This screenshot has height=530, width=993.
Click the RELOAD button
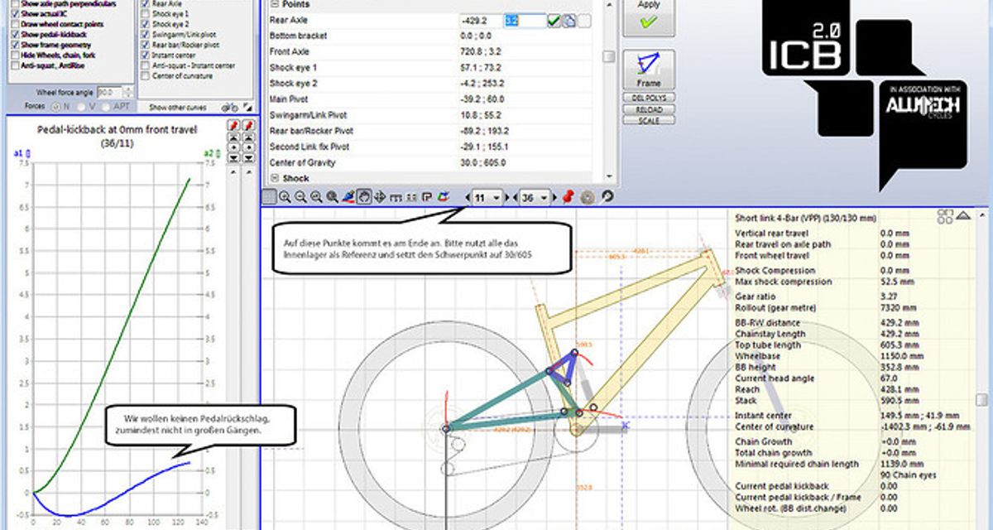649,109
